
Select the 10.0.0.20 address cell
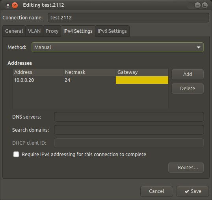(x=38, y=80)
